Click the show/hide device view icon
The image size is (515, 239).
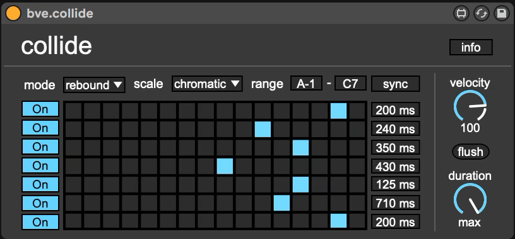click(461, 14)
